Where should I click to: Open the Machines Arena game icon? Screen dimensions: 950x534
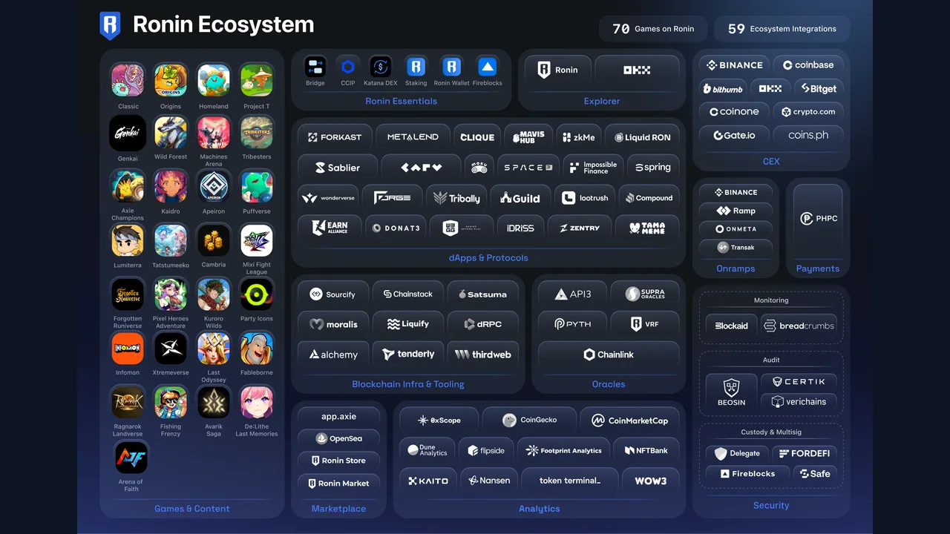[x=214, y=133]
